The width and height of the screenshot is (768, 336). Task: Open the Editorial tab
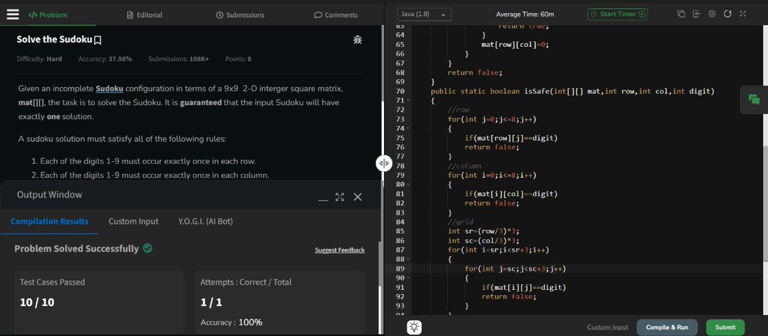click(145, 15)
